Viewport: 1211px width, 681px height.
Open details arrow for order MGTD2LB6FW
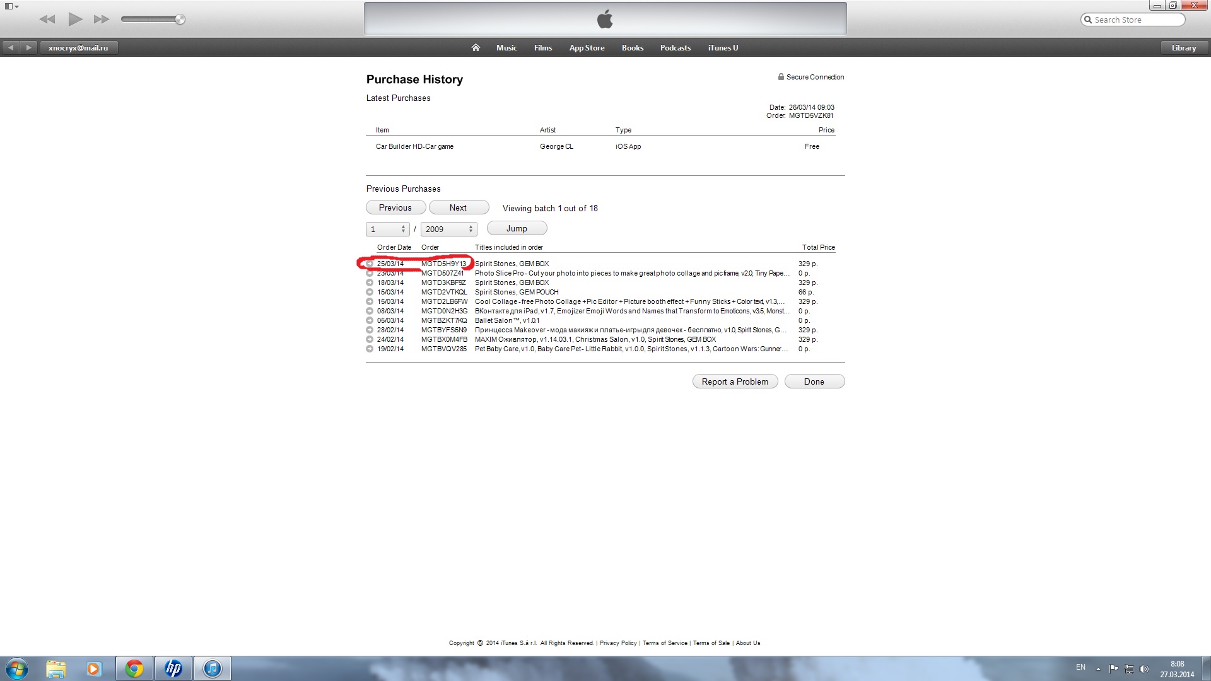tap(370, 301)
